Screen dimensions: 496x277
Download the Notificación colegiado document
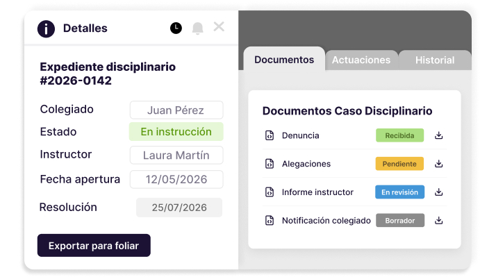pos(439,220)
